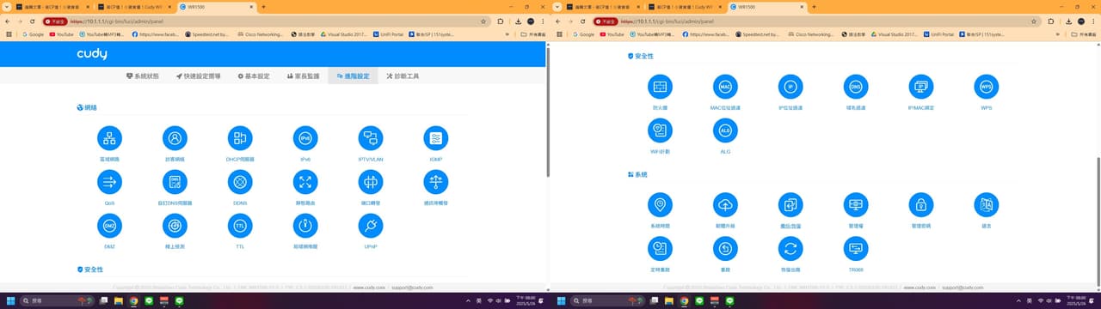Open the IP位址過濾 filter icon
The image size is (1101, 309).
tap(790, 87)
